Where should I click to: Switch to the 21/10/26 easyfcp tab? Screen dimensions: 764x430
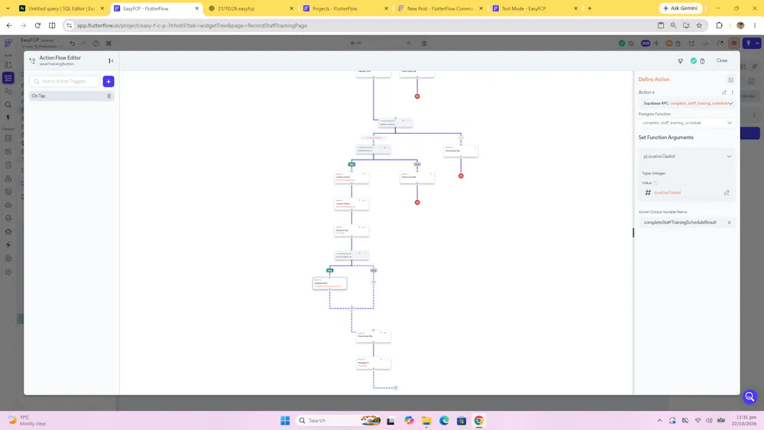251,8
